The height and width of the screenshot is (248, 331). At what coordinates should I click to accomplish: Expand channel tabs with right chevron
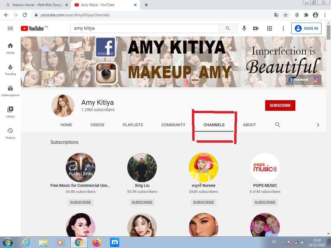pos(318,125)
